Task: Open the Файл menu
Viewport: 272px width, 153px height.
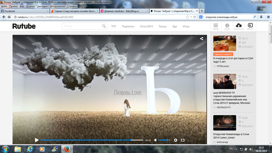Action: (x=4, y=6)
